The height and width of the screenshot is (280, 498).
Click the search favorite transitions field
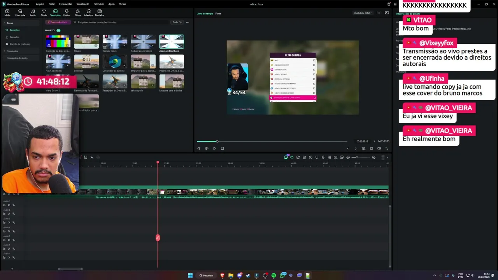pos(121,22)
